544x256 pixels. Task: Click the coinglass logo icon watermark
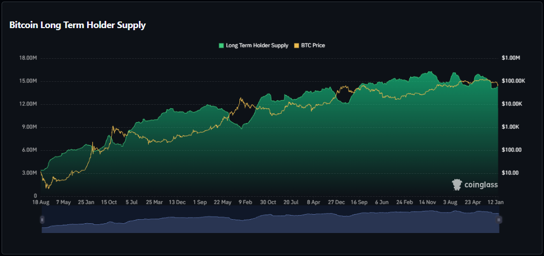click(x=456, y=184)
